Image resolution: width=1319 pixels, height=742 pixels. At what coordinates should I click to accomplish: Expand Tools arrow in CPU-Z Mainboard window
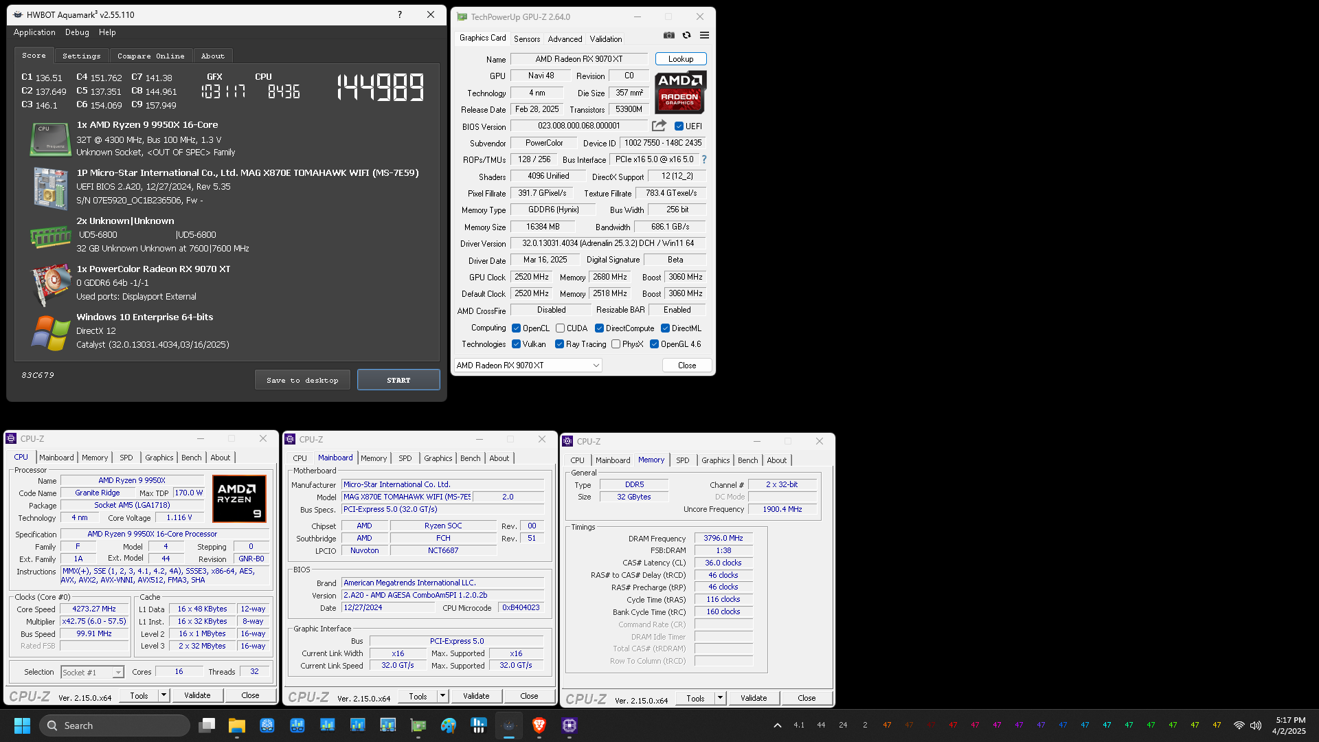(442, 696)
